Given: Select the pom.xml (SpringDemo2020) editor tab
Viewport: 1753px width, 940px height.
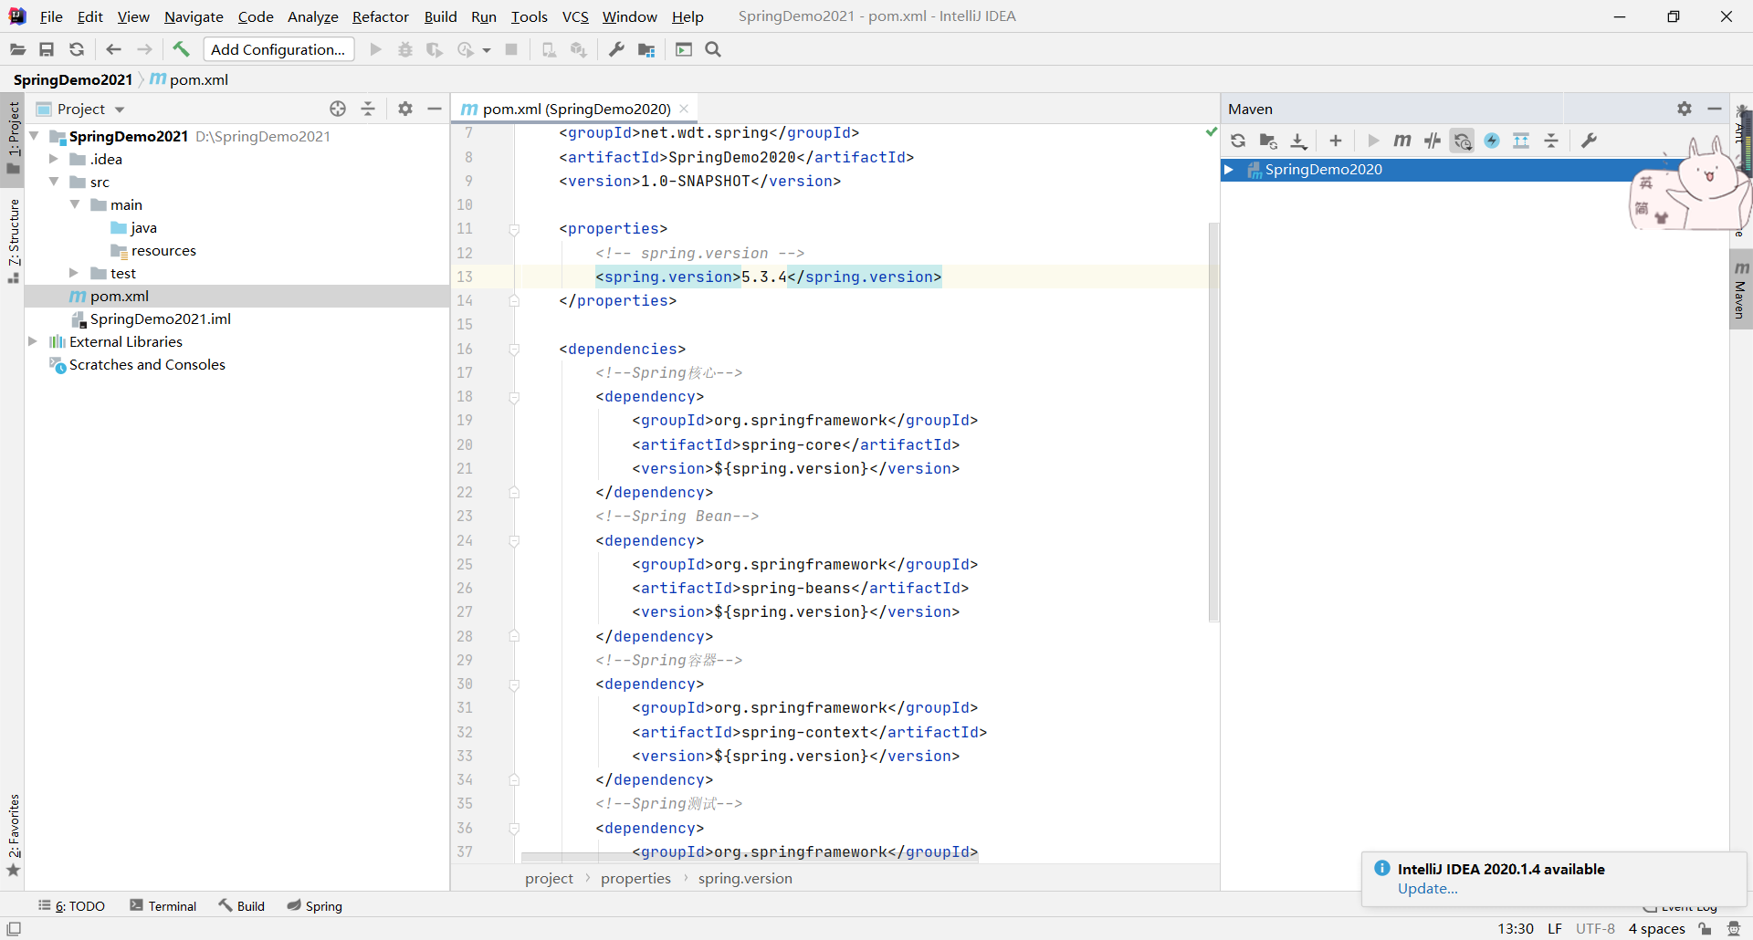Looking at the screenshot, I should (576, 109).
